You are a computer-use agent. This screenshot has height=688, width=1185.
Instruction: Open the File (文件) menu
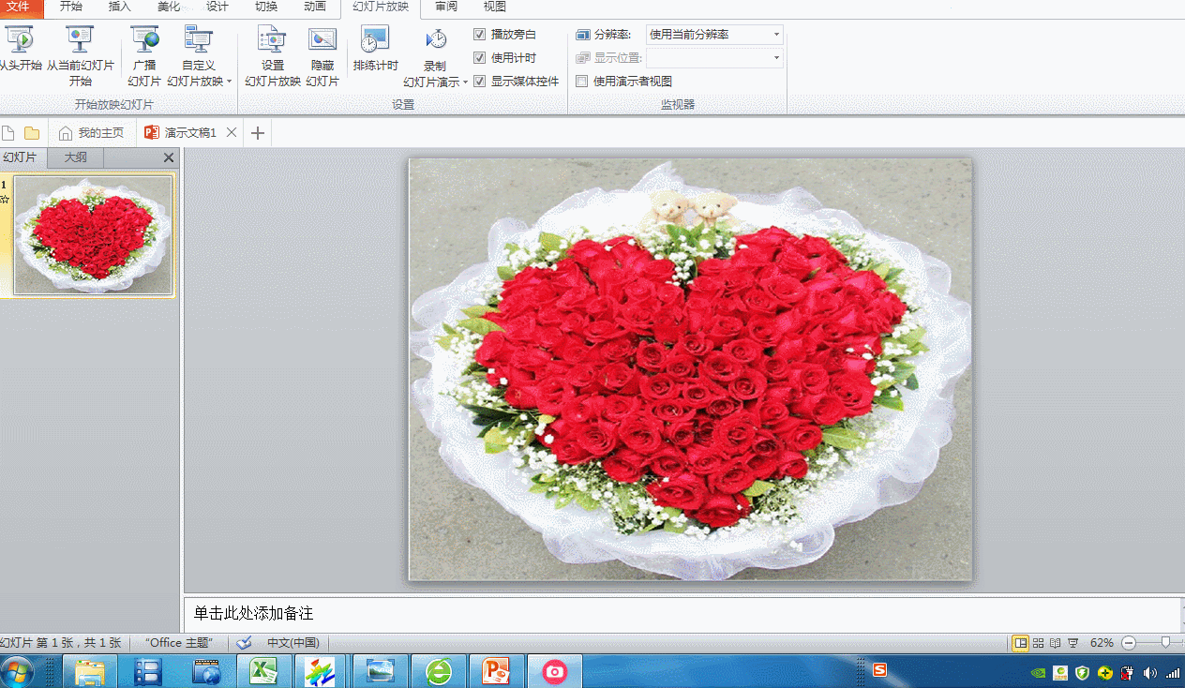tap(21, 7)
